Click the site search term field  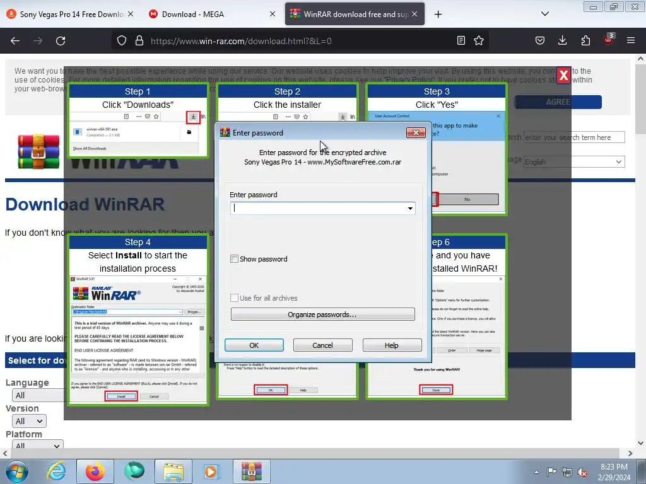(574, 137)
